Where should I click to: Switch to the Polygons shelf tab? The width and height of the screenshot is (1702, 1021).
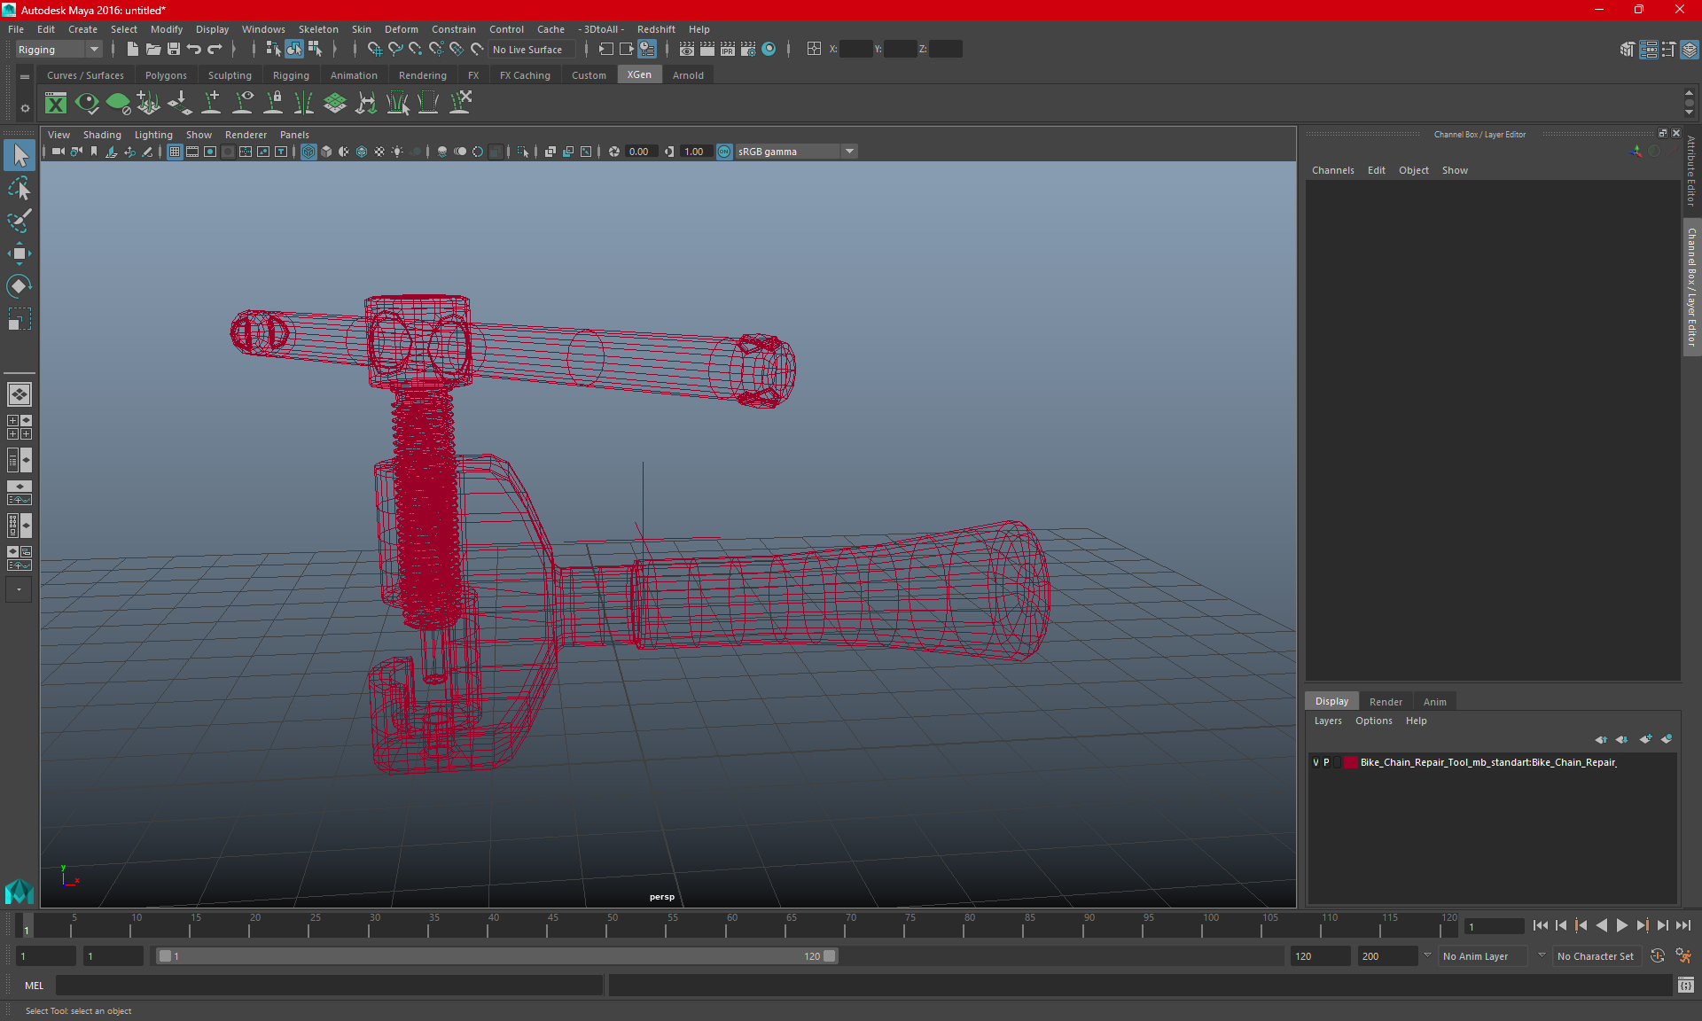[166, 75]
